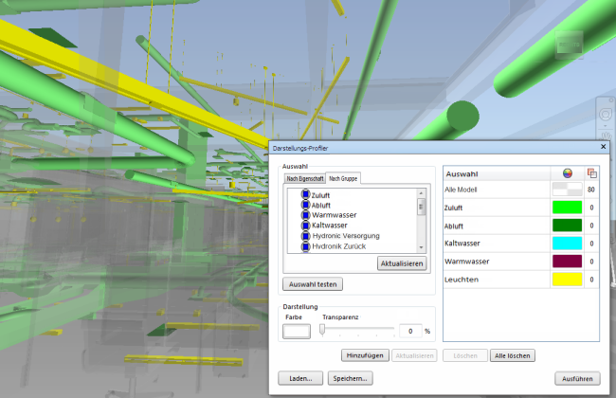Click the Transparenz slider handle

click(x=322, y=330)
